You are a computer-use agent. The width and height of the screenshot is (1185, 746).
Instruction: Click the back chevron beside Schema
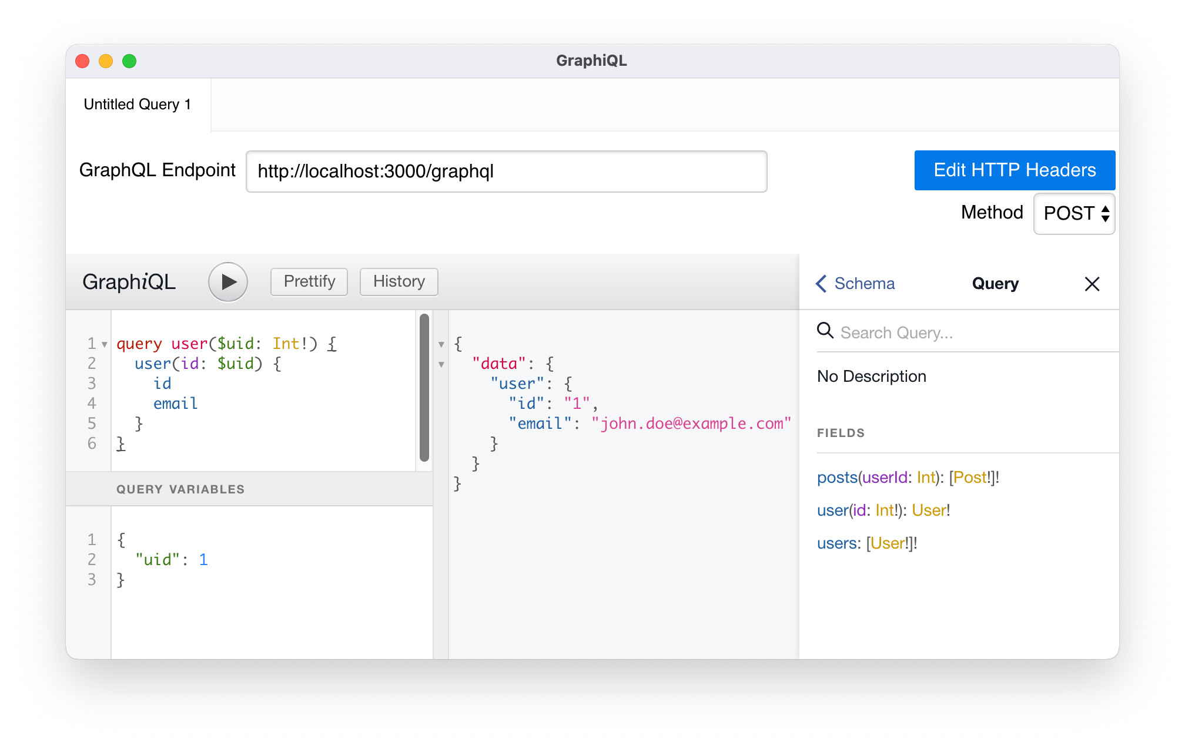coord(822,284)
